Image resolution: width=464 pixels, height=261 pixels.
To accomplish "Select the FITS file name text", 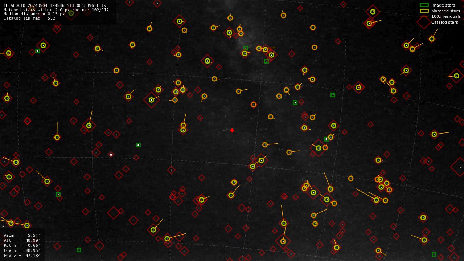I will point(55,6).
